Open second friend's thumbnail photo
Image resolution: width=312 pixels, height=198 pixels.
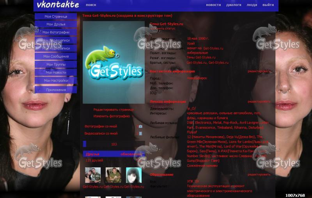tap(113, 175)
